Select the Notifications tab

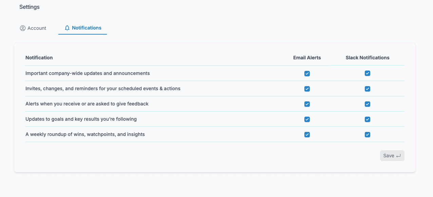pyautogui.click(x=83, y=28)
